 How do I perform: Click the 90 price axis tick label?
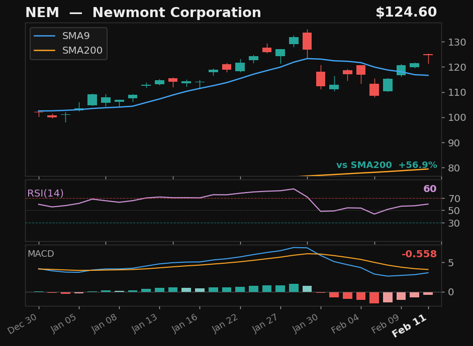(x=454, y=143)
